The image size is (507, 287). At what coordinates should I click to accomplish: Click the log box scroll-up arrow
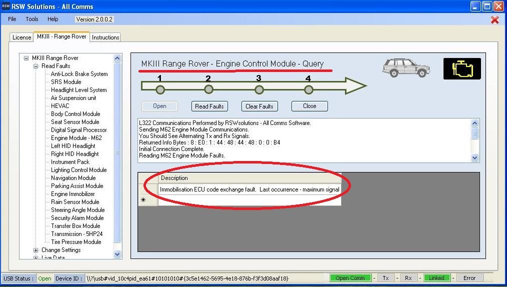(474, 123)
